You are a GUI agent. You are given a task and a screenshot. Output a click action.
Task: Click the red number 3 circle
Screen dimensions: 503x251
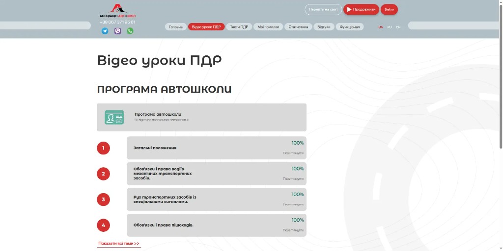pos(103,200)
